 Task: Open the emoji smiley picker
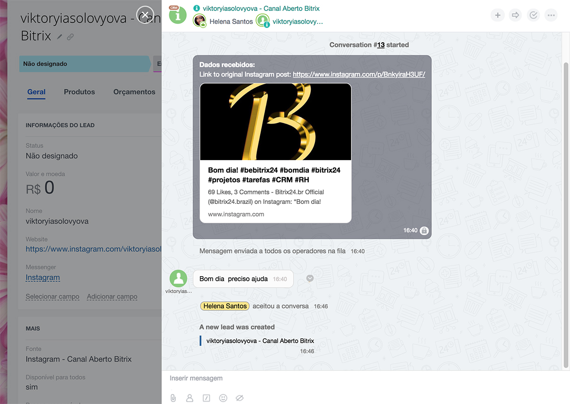point(223,398)
